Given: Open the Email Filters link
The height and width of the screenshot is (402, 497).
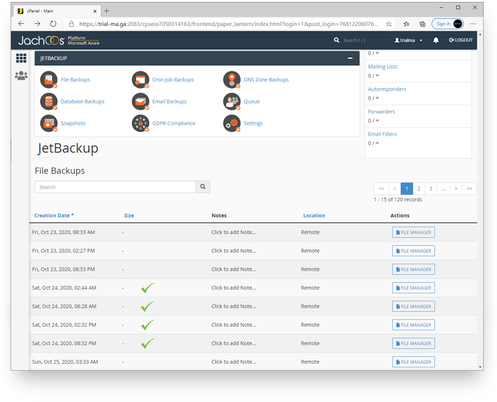Looking at the screenshot, I should pos(382,134).
